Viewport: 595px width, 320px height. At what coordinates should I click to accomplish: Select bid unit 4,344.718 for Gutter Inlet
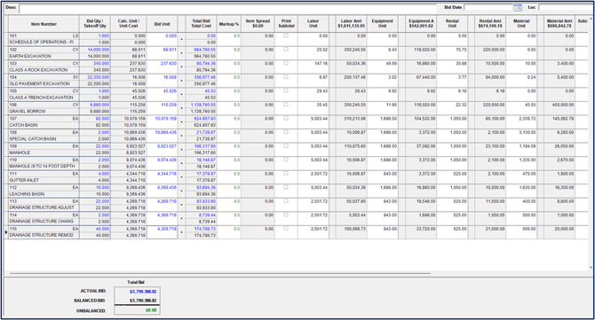(162, 174)
